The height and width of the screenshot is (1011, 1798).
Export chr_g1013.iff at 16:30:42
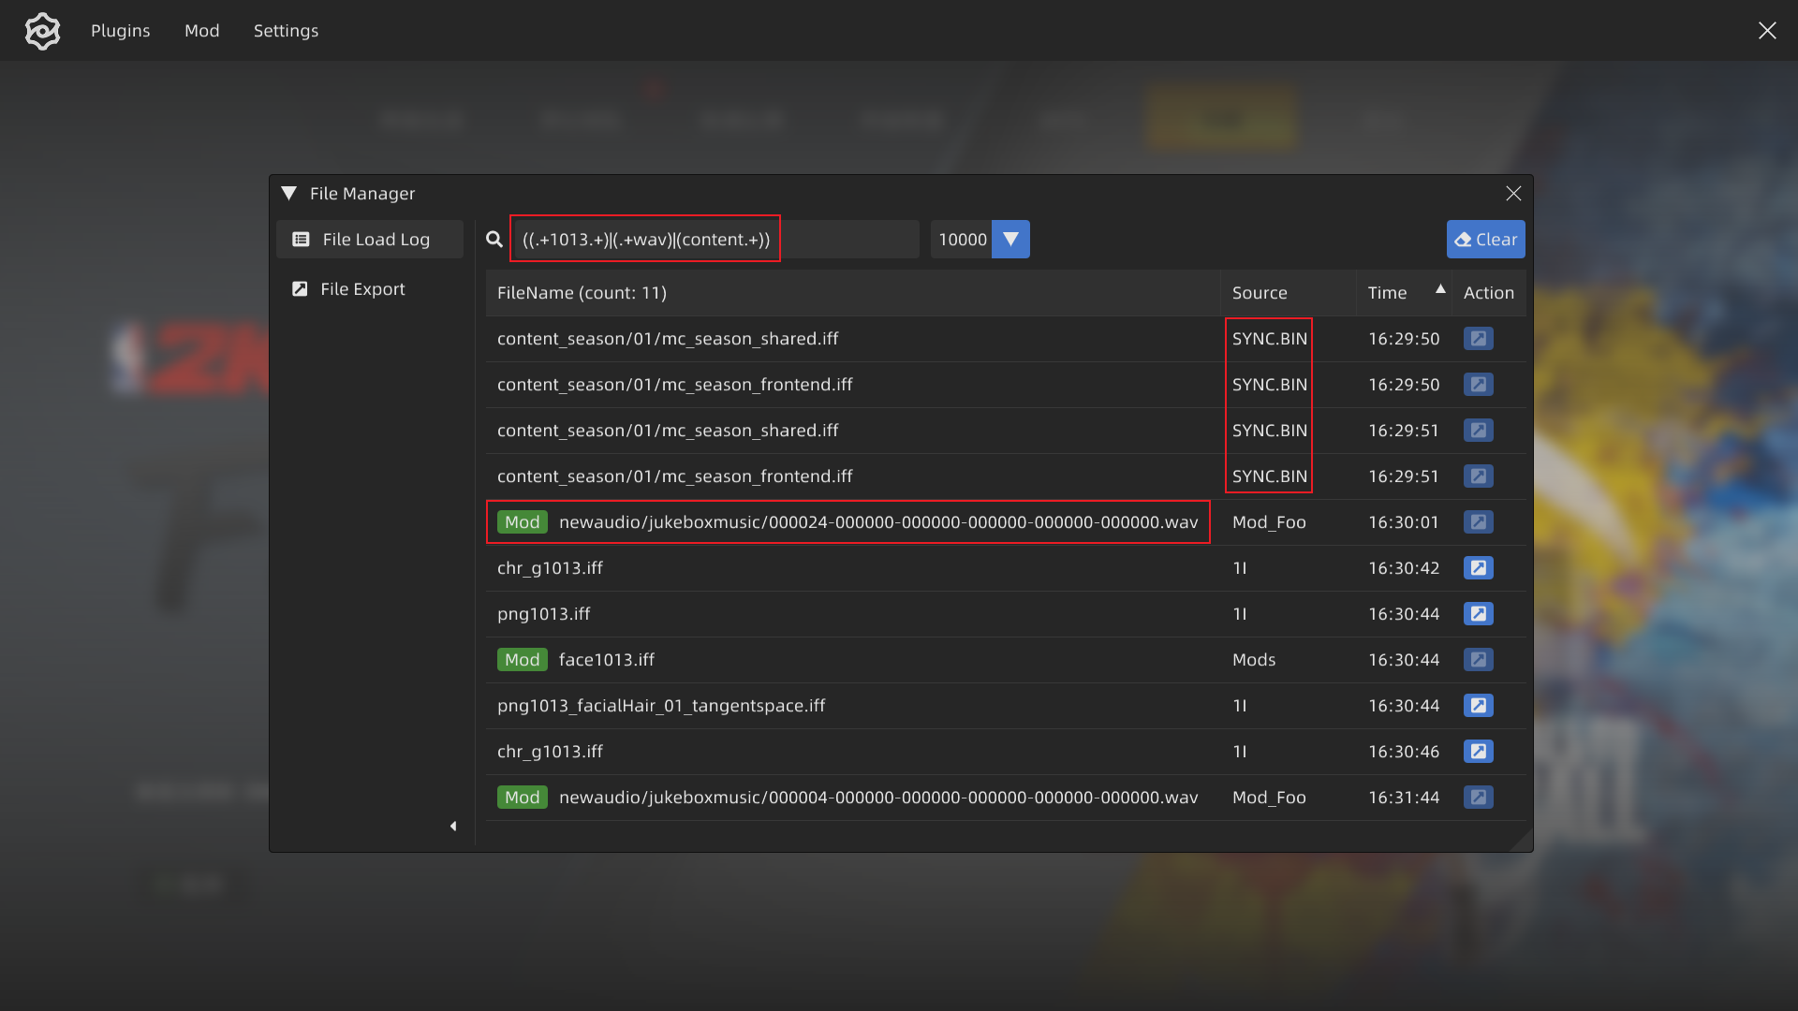[x=1478, y=568]
